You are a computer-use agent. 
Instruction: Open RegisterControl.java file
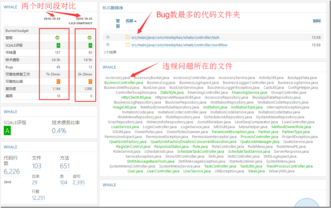[x=133, y=146]
